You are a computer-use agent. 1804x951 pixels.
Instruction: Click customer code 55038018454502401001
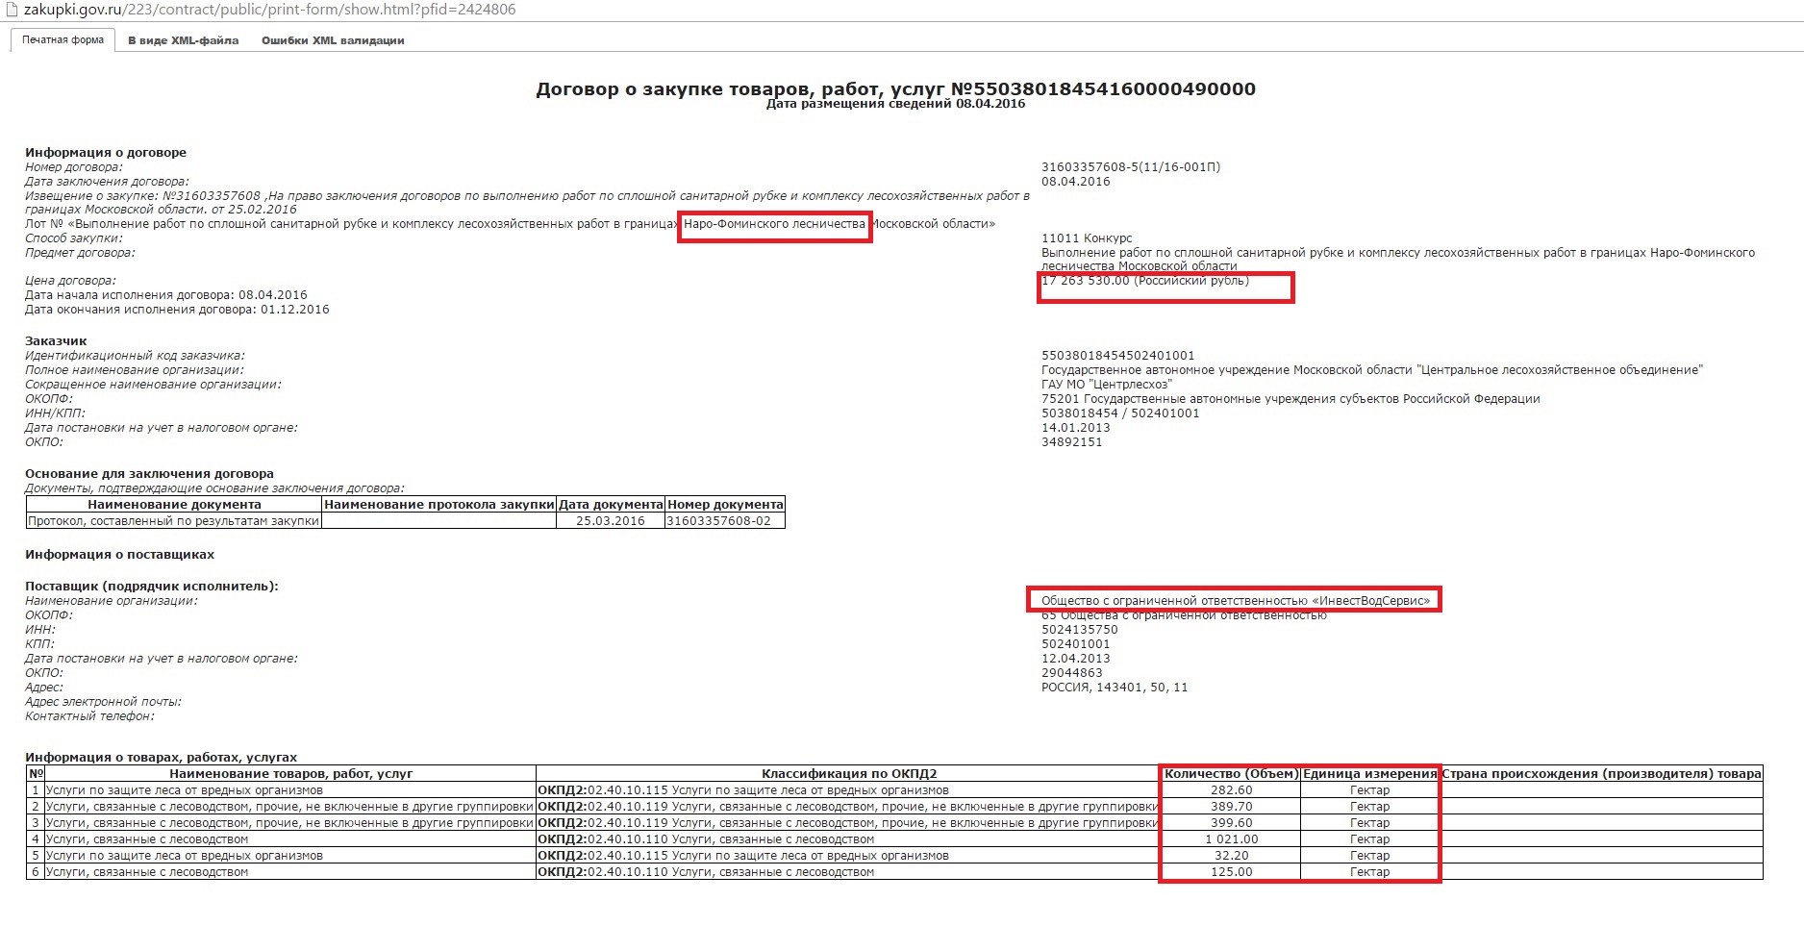point(1118,355)
